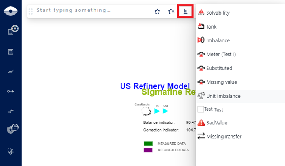Click the transfer arrows sidebar icon
Viewport: 285px width, 166px height.
click(11, 111)
